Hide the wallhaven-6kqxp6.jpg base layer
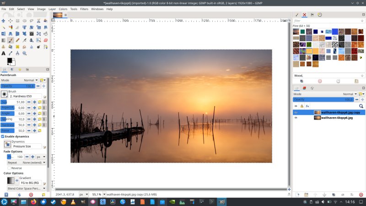This screenshot has width=366, height=206. click(296, 118)
